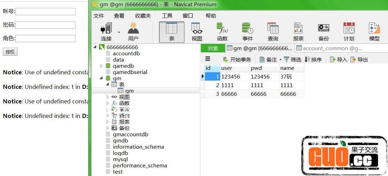Select the gm table in tree

129,91
